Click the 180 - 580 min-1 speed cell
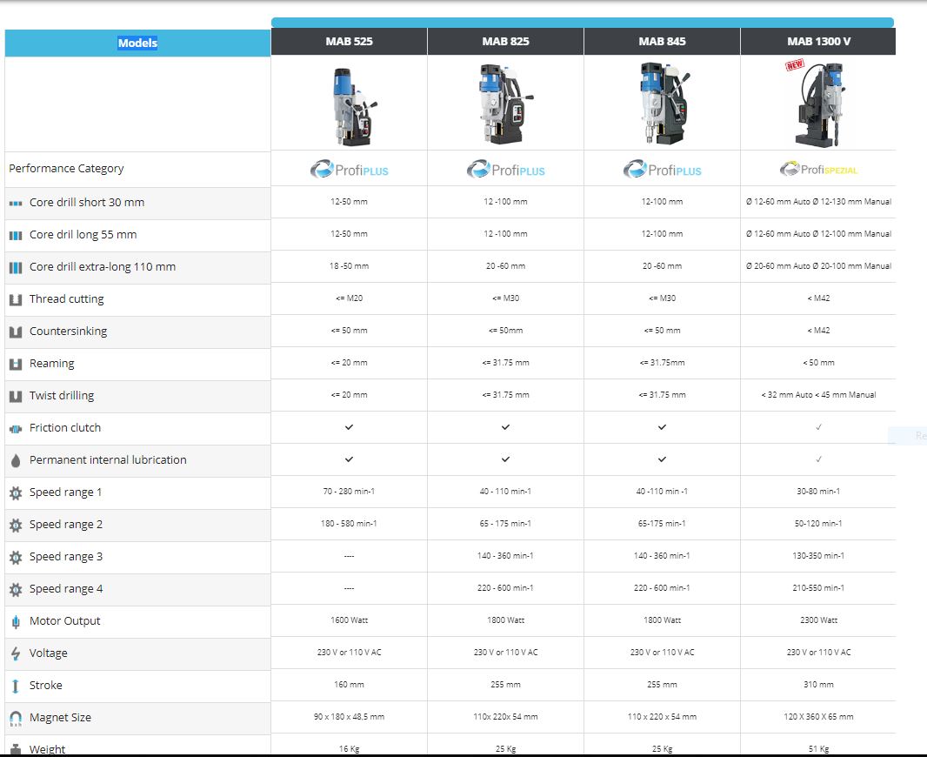The width and height of the screenshot is (927, 757). 349,524
